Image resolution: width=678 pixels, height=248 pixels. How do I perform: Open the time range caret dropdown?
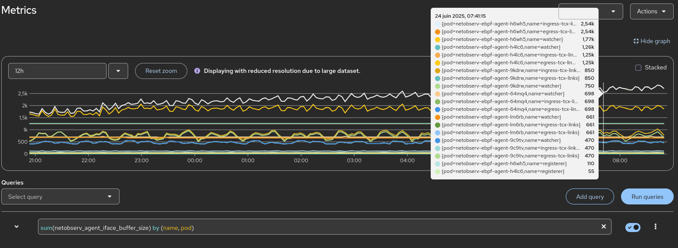[x=118, y=71]
